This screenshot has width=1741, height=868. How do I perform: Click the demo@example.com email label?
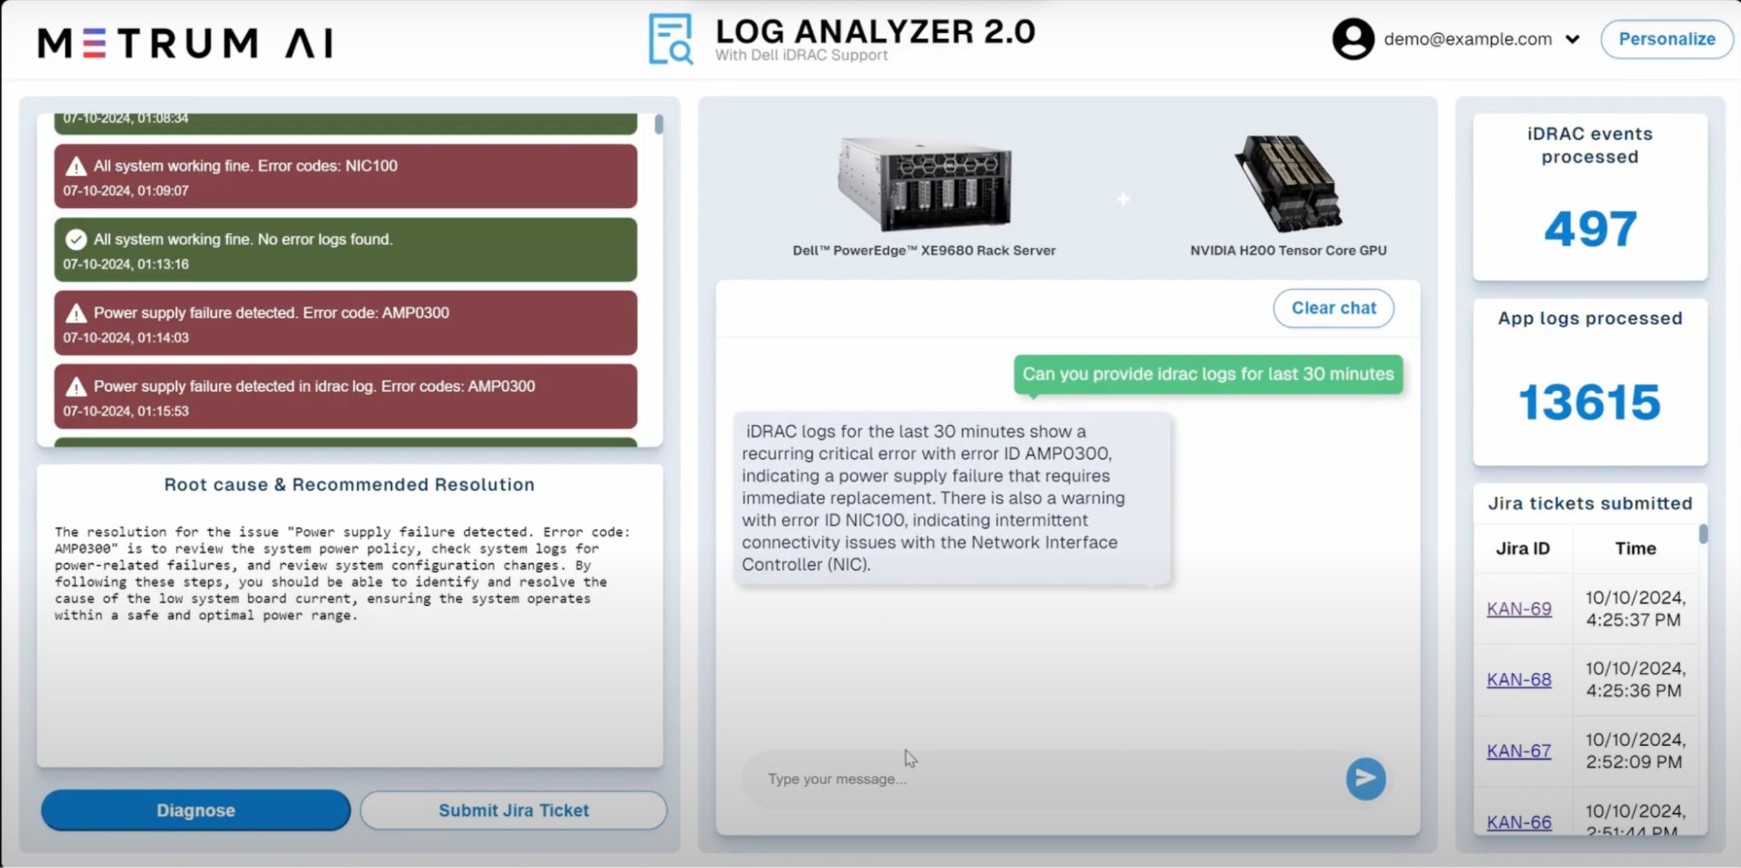point(1468,39)
